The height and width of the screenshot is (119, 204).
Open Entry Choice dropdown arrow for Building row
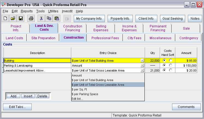(x=142, y=61)
